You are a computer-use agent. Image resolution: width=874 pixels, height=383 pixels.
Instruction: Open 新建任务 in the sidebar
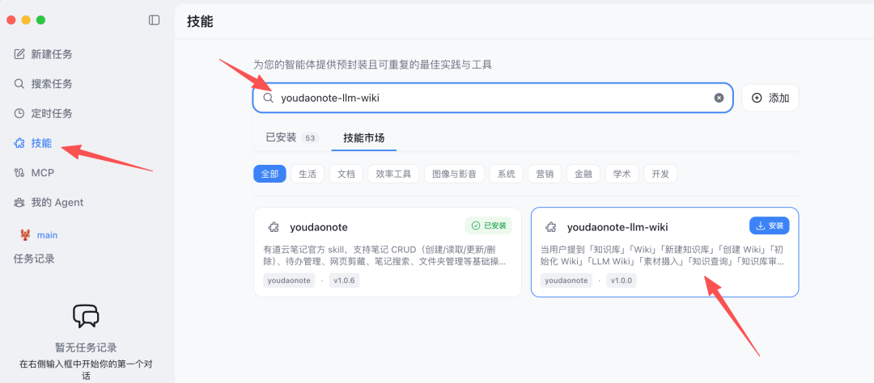pos(44,54)
